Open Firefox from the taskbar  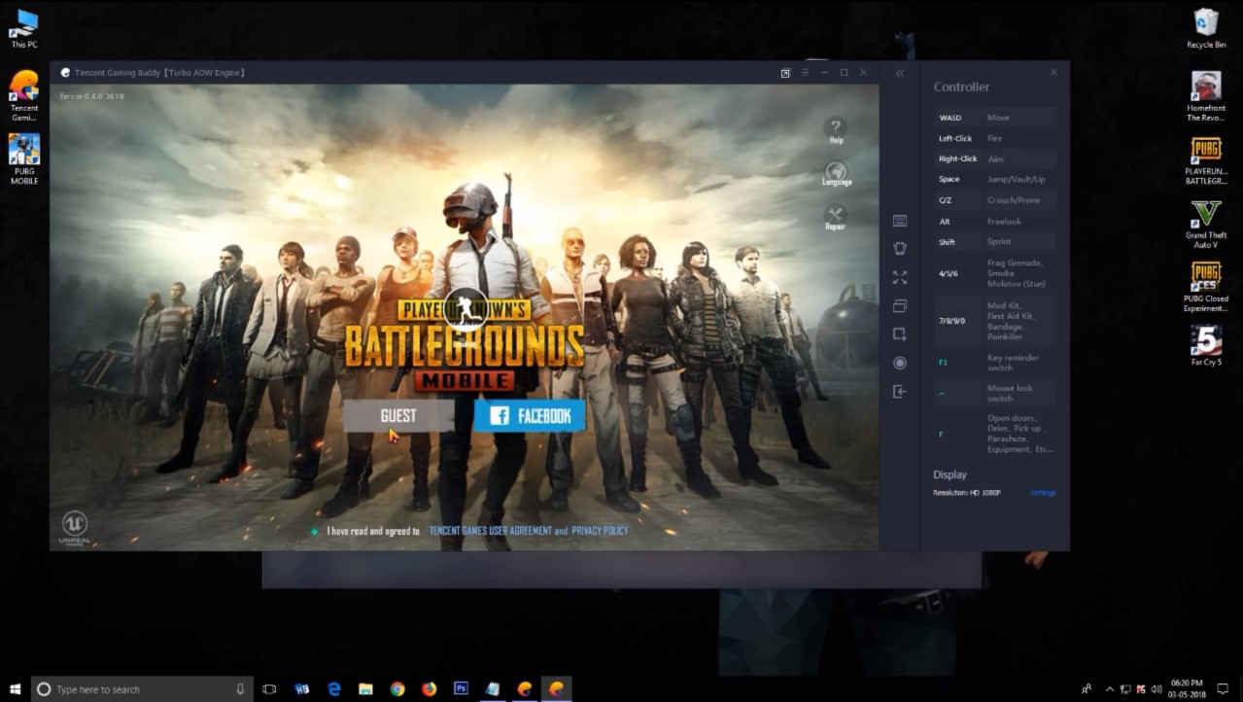tap(430, 688)
